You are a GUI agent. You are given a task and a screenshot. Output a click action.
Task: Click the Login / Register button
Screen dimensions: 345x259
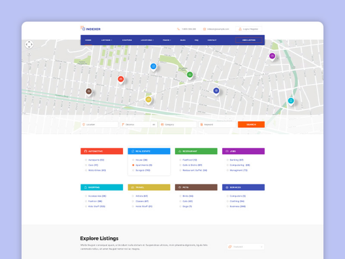(249, 29)
